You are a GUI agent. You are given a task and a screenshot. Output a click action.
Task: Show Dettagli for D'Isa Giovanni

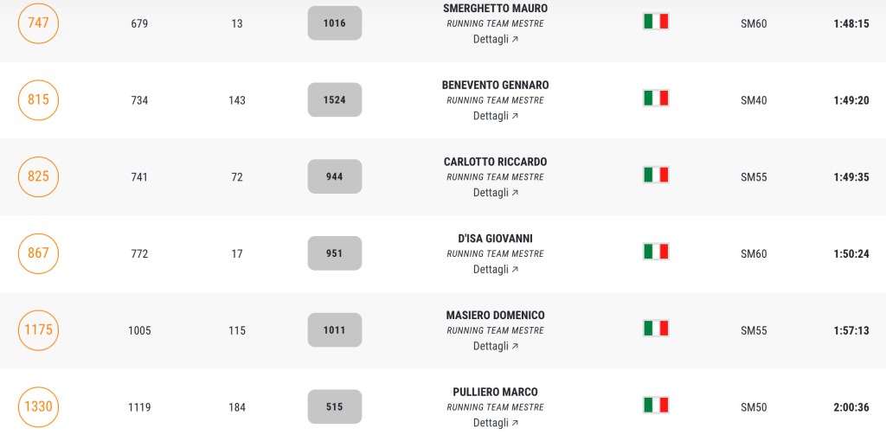coord(495,270)
